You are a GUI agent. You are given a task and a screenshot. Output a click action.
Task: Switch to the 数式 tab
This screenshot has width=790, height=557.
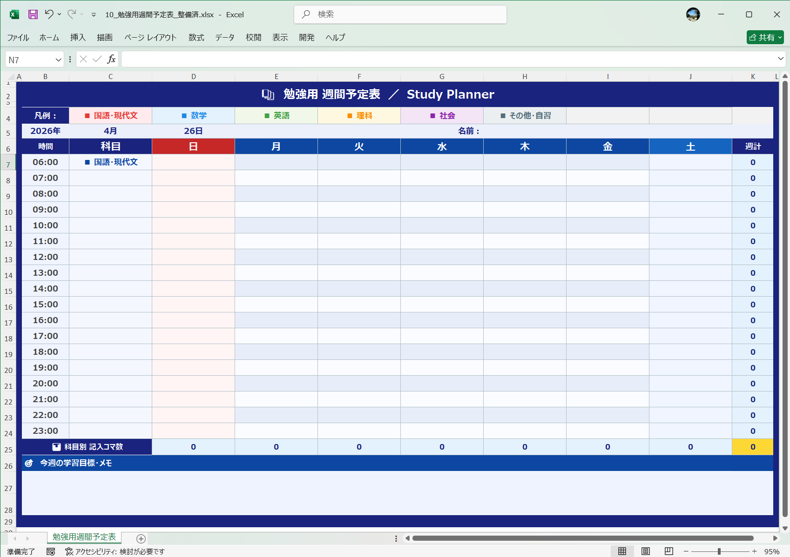click(x=196, y=38)
